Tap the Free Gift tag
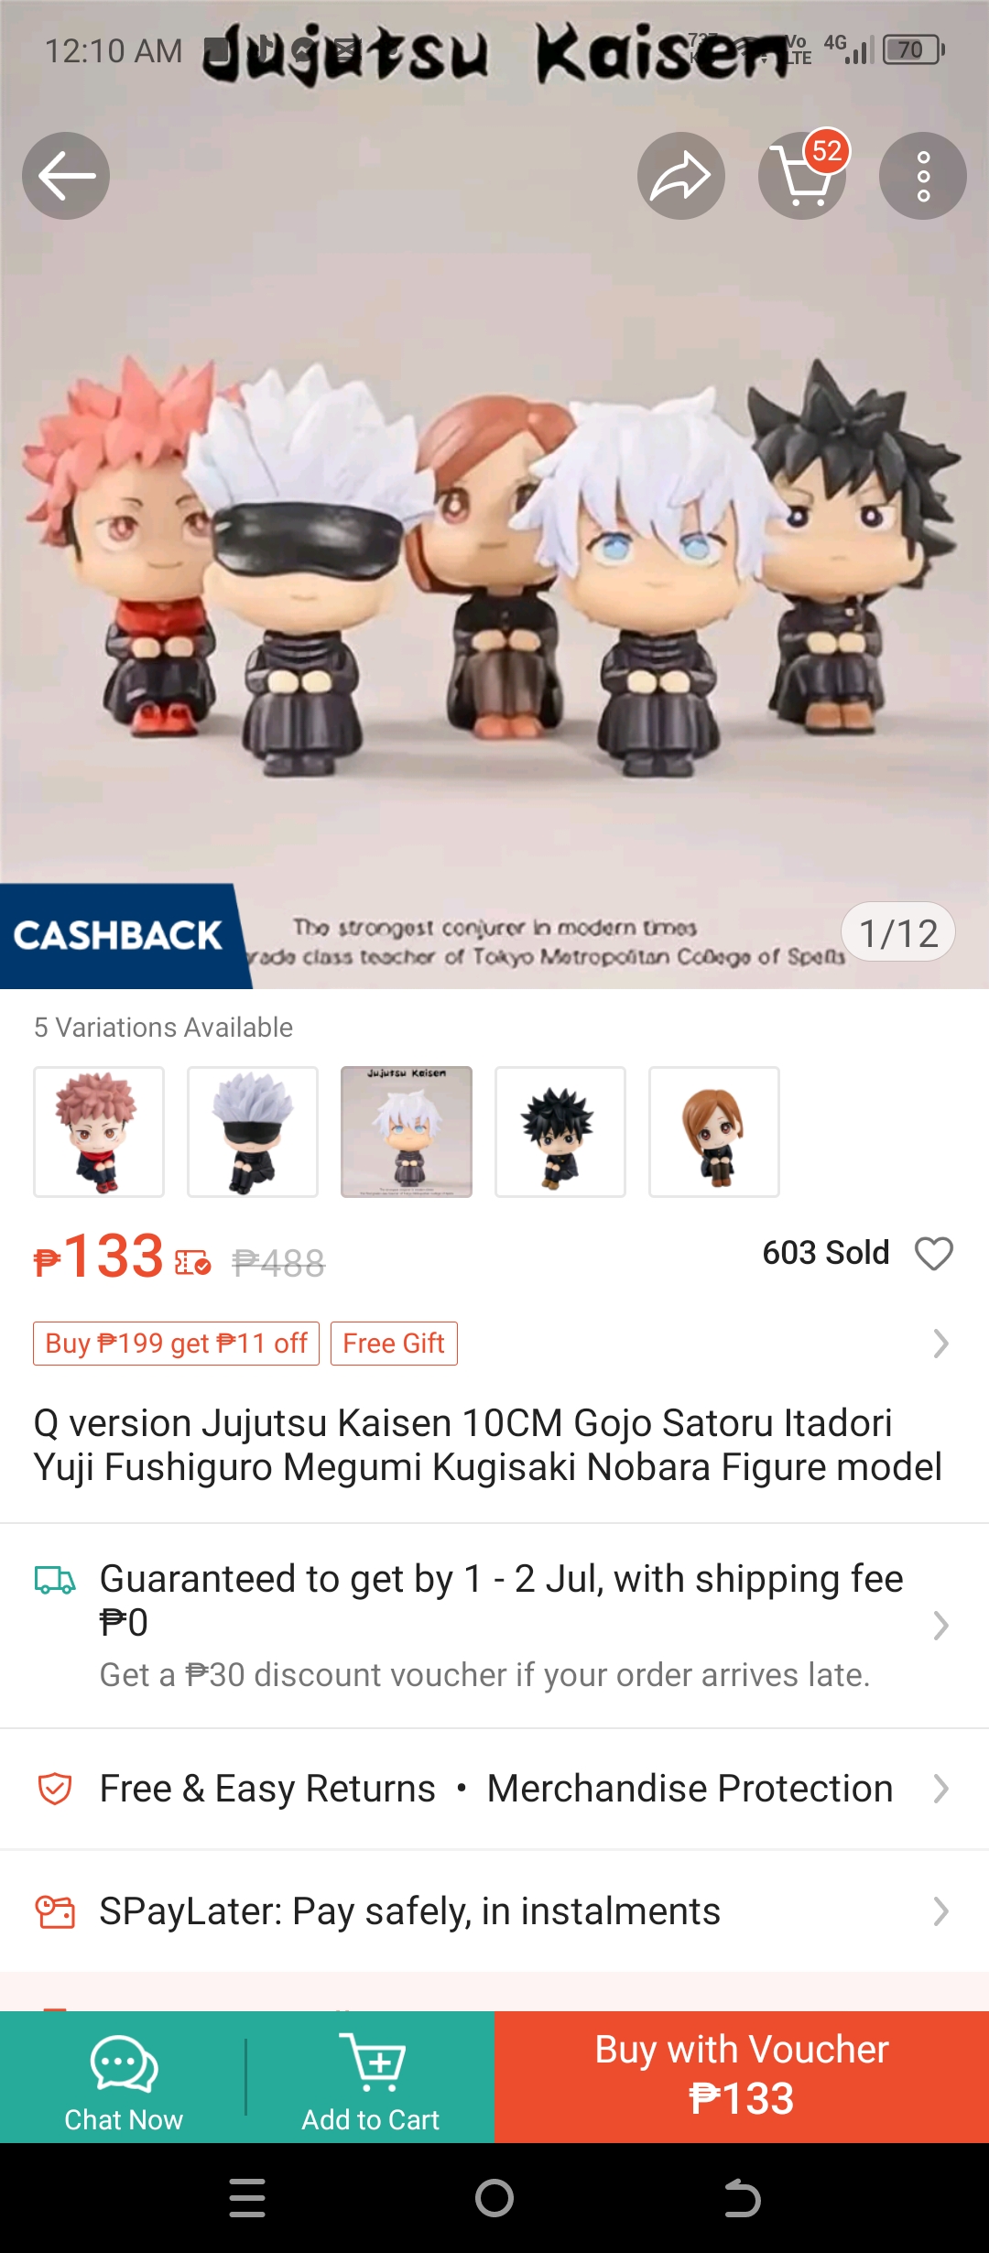The height and width of the screenshot is (2253, 989). (394, 1344)
